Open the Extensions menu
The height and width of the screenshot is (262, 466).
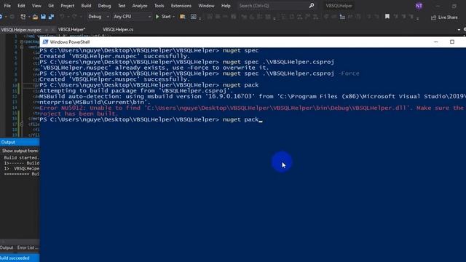tap(181, 6)
